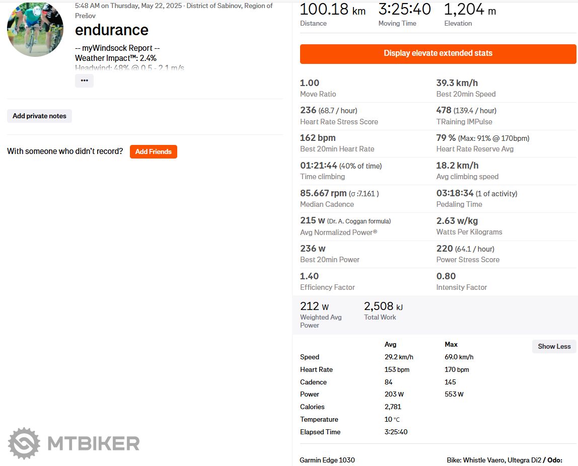This screenshot has height=466, width=578.
Task: Click the 2,508 kJ Total Work value
Action: [383, 306]
